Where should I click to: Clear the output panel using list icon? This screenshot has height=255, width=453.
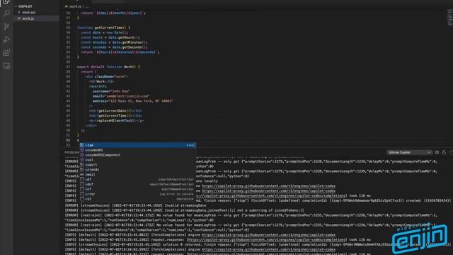tap(437, 152)
